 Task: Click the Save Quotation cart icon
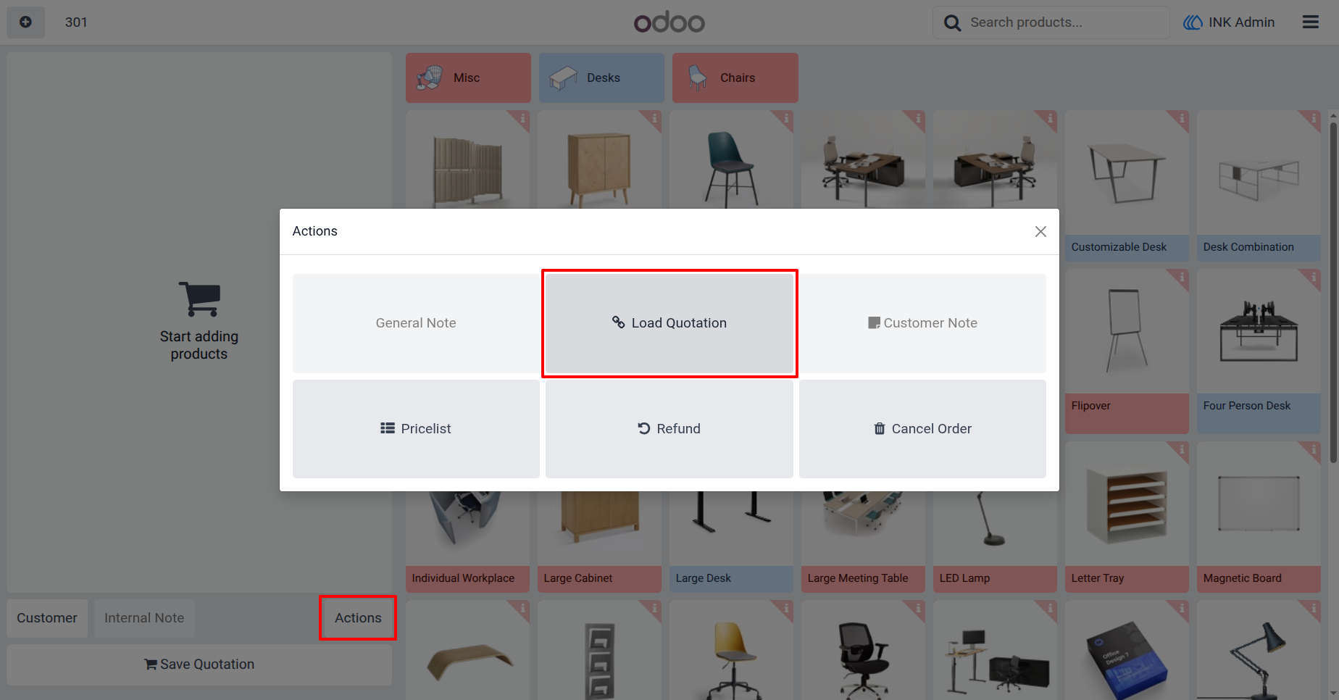pyautogui.click(x=151, y=664)
